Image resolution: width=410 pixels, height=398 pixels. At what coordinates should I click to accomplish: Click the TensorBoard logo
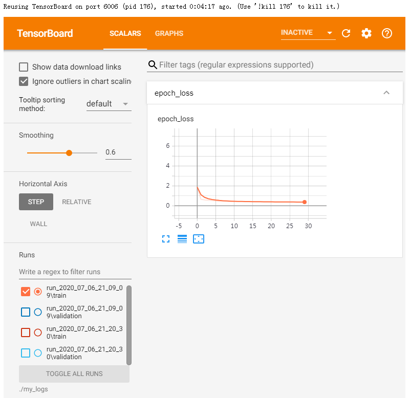tap(45, 33)
